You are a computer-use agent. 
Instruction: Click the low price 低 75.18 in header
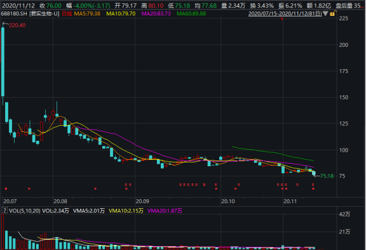(x=179, y=6)
